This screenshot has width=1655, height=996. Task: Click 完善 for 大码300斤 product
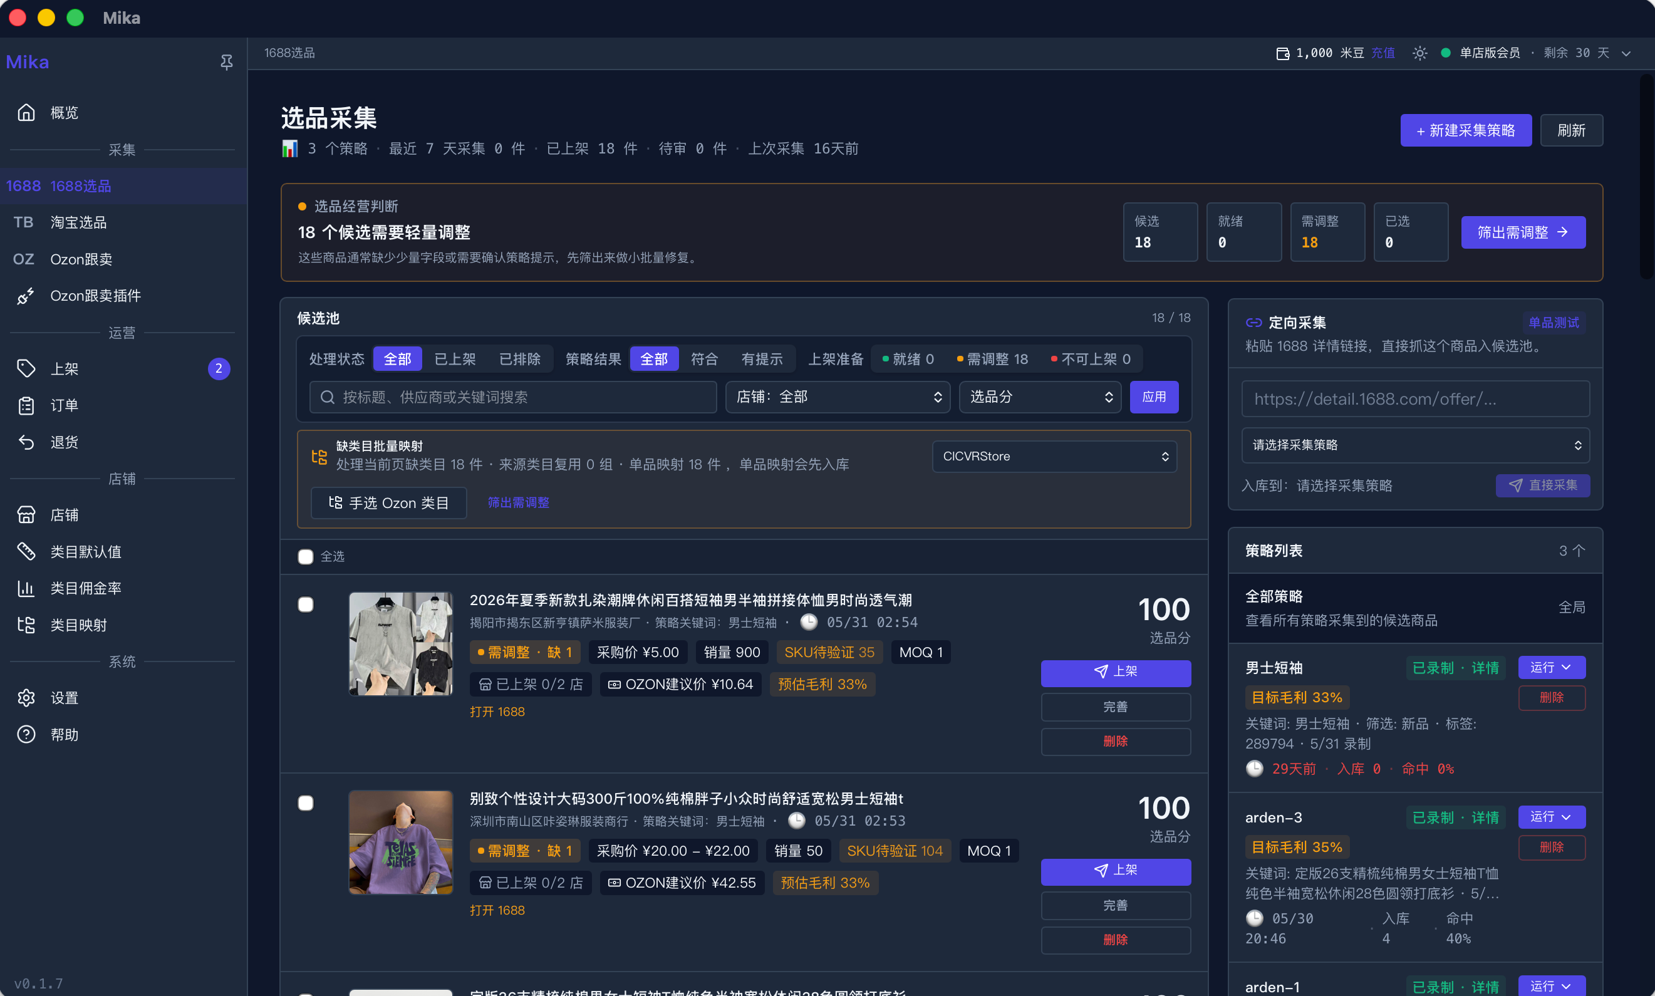pyautogui.click(x=1116, y=906)
